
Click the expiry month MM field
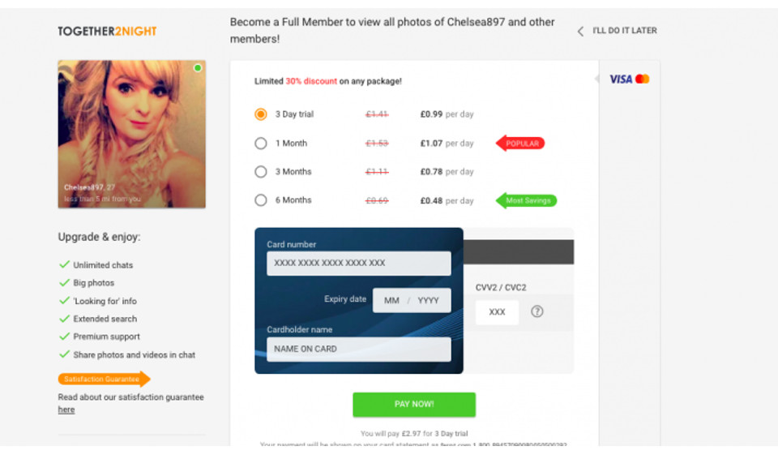391,300
